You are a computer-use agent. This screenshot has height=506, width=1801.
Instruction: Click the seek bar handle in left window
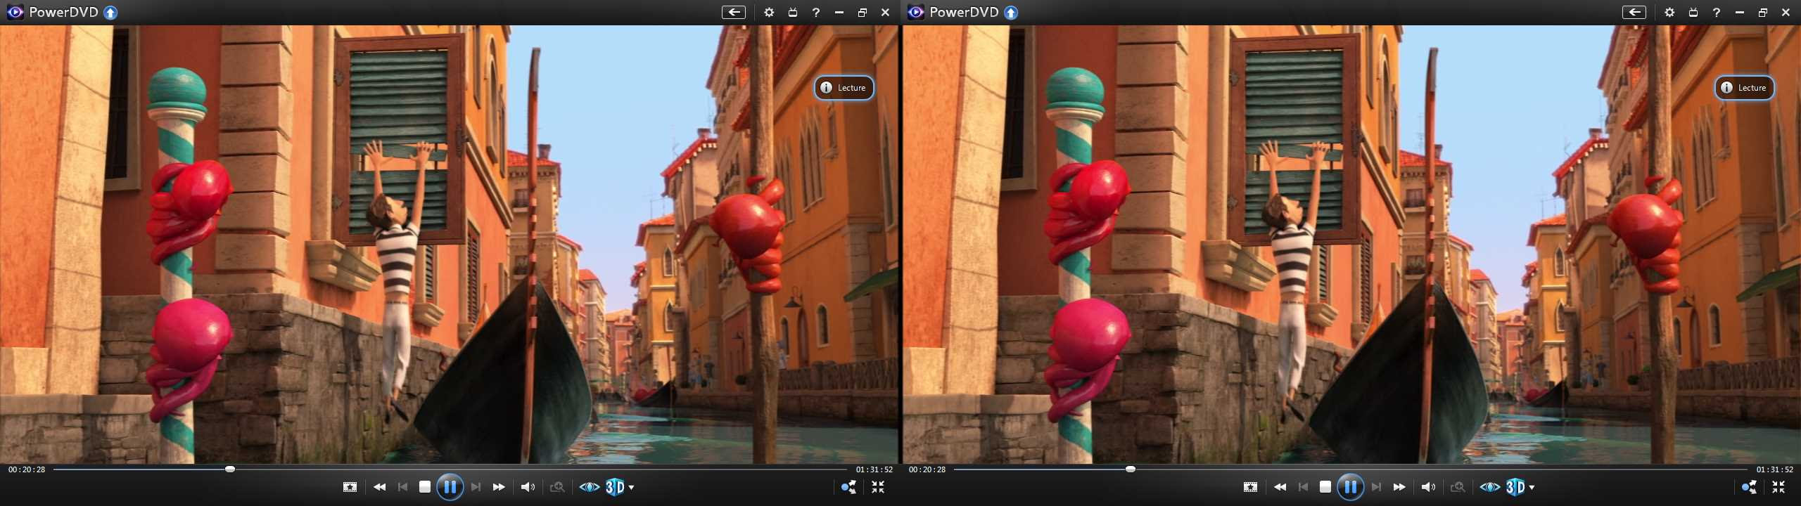click(230, 469)
